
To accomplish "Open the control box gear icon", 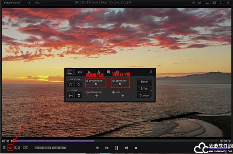I will click(10, 148).
